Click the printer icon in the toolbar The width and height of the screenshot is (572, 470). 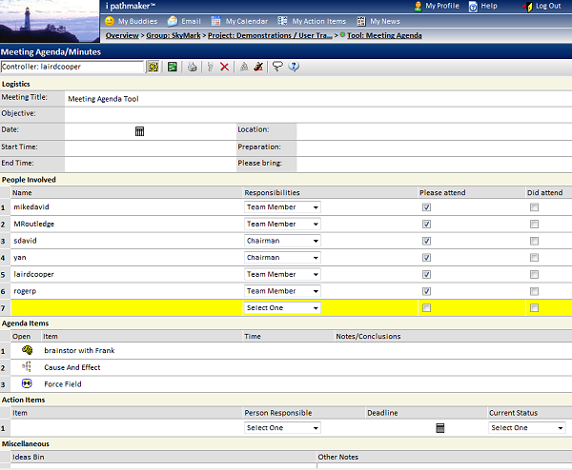(192, 67)
